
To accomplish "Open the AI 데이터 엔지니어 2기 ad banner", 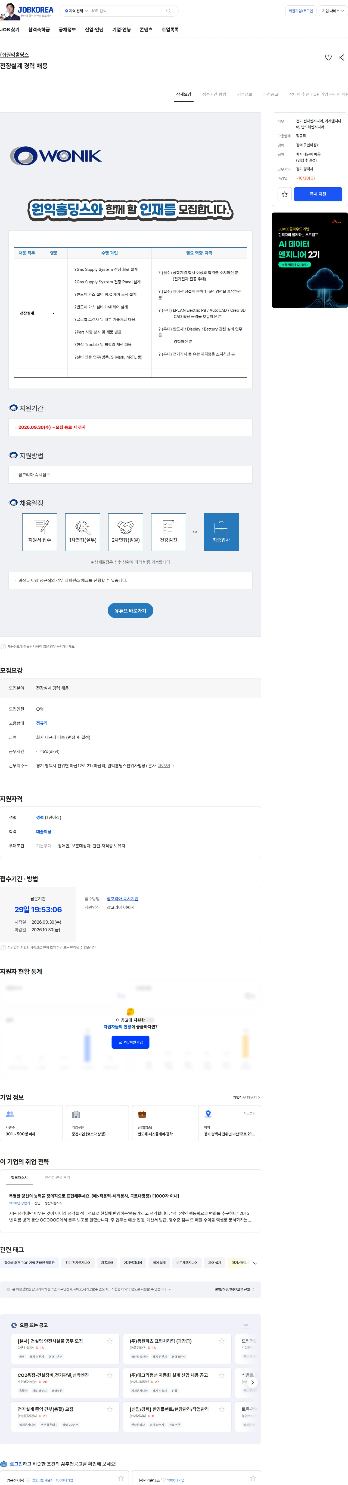I will coord(309,260).
